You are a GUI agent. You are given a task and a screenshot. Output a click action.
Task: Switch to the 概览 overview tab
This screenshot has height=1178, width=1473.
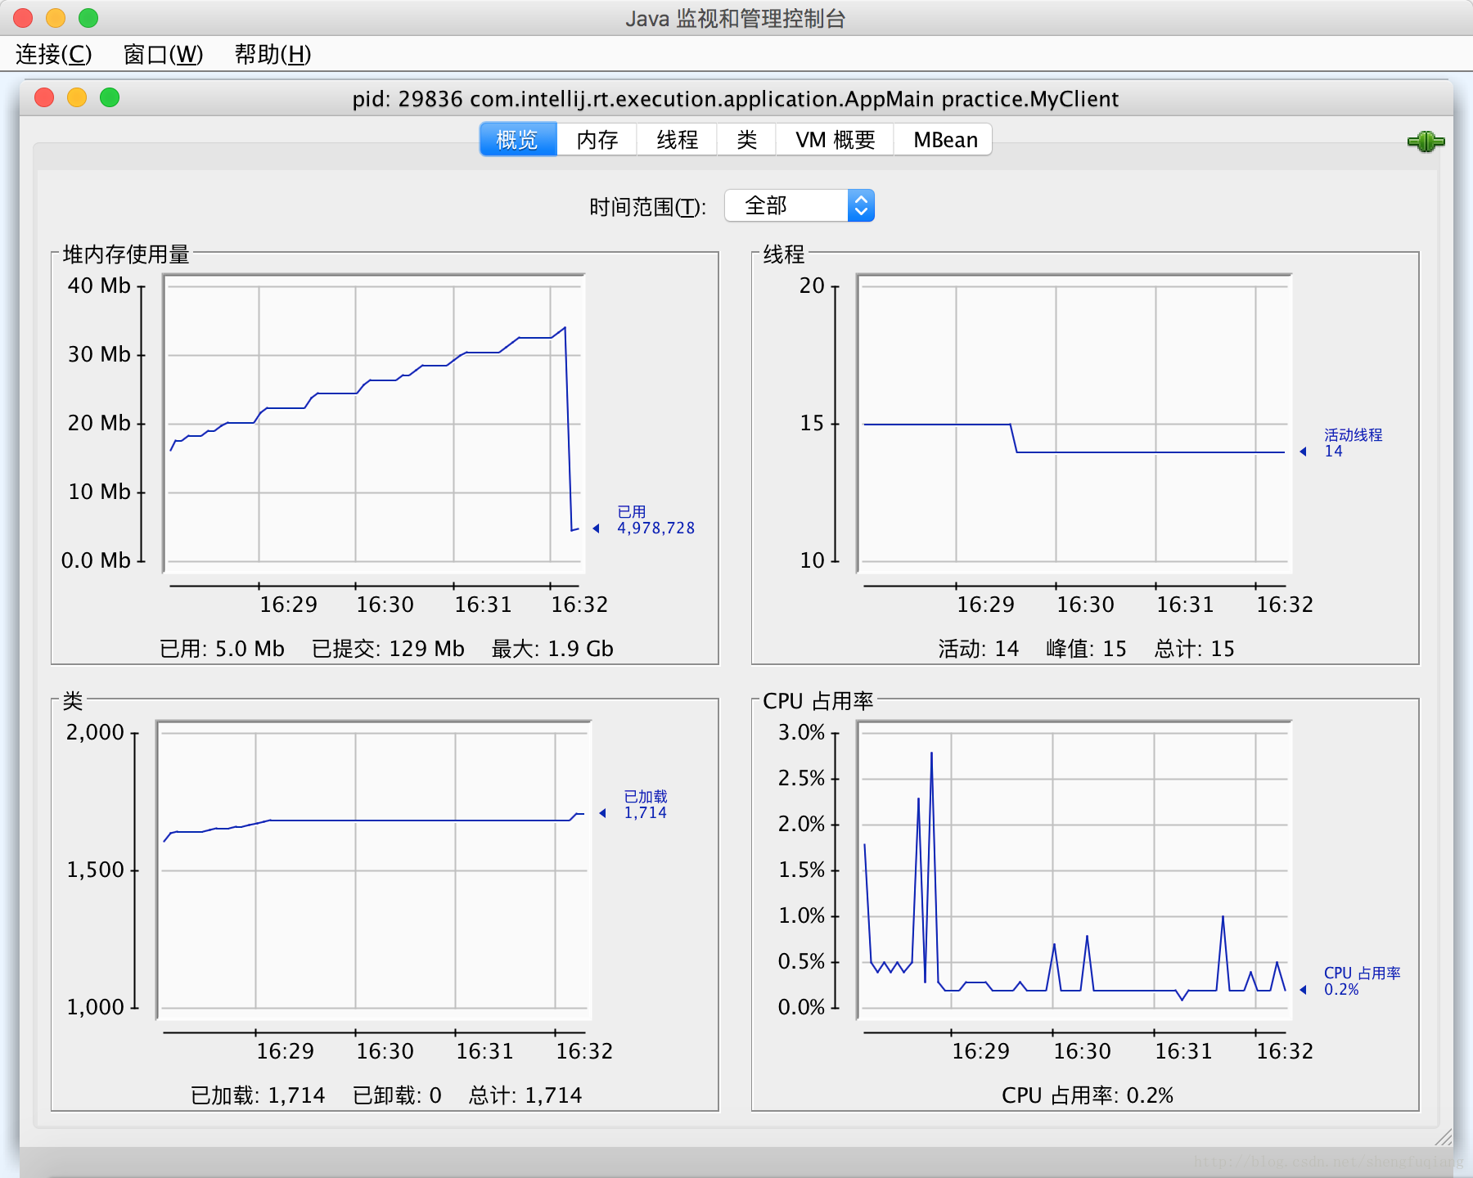(x=518, y=140)
